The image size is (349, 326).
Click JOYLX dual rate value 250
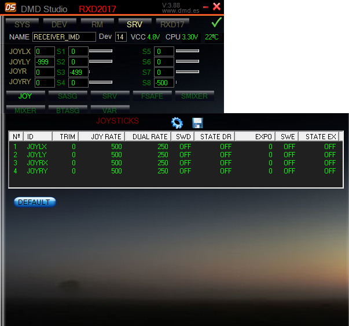[163, 147]
